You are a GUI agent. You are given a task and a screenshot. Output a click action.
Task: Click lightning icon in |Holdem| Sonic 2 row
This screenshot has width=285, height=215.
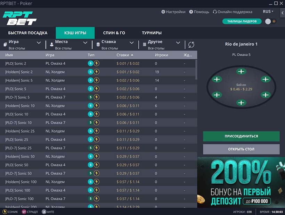(97, 72)
